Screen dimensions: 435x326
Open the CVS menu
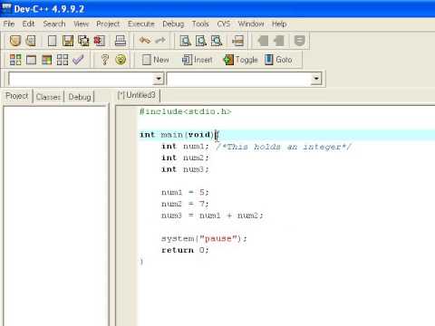coord(224,24)
